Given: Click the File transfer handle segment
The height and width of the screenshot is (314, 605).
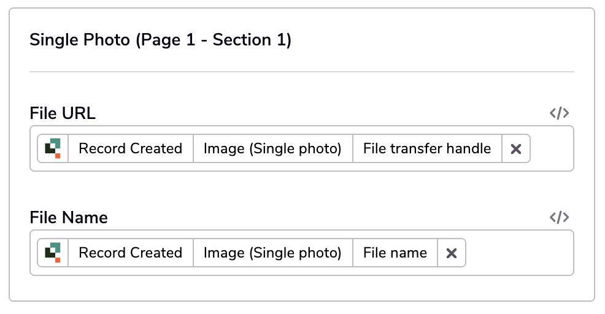Looking at the screenshot, I should [427, 148].
